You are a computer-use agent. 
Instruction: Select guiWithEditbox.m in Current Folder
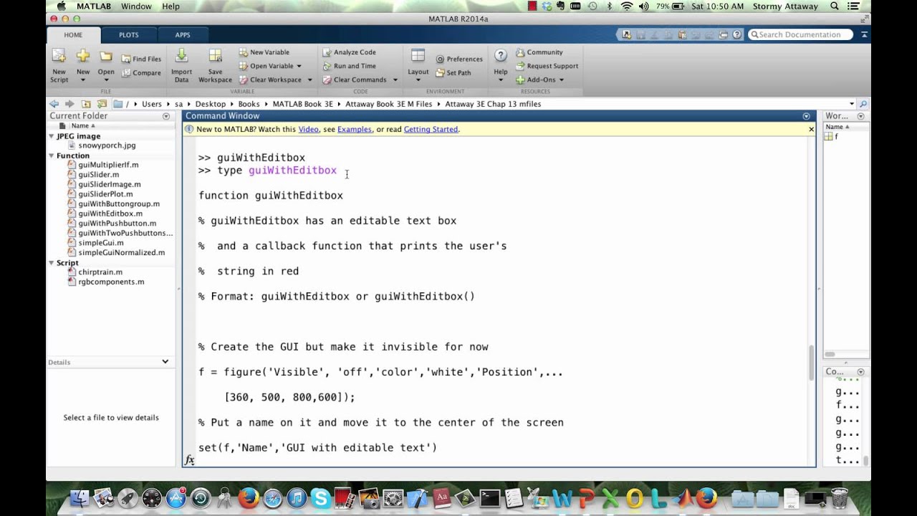[110, 214]
